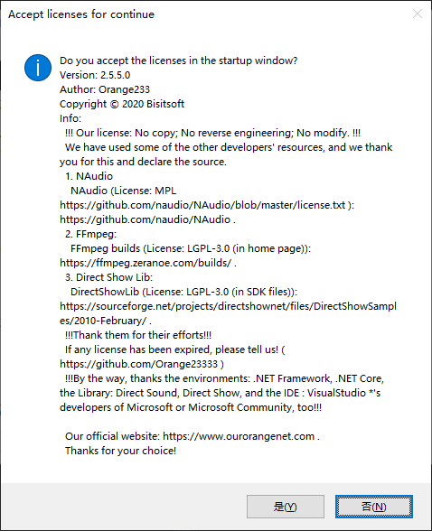
Task: Click the '2. FFmpeg:' heading text
Action: 90,235
